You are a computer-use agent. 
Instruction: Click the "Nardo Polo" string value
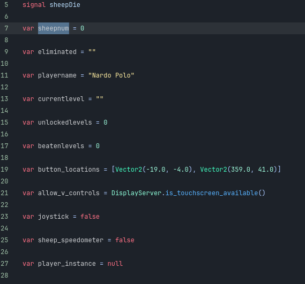(x=111, y=75)
